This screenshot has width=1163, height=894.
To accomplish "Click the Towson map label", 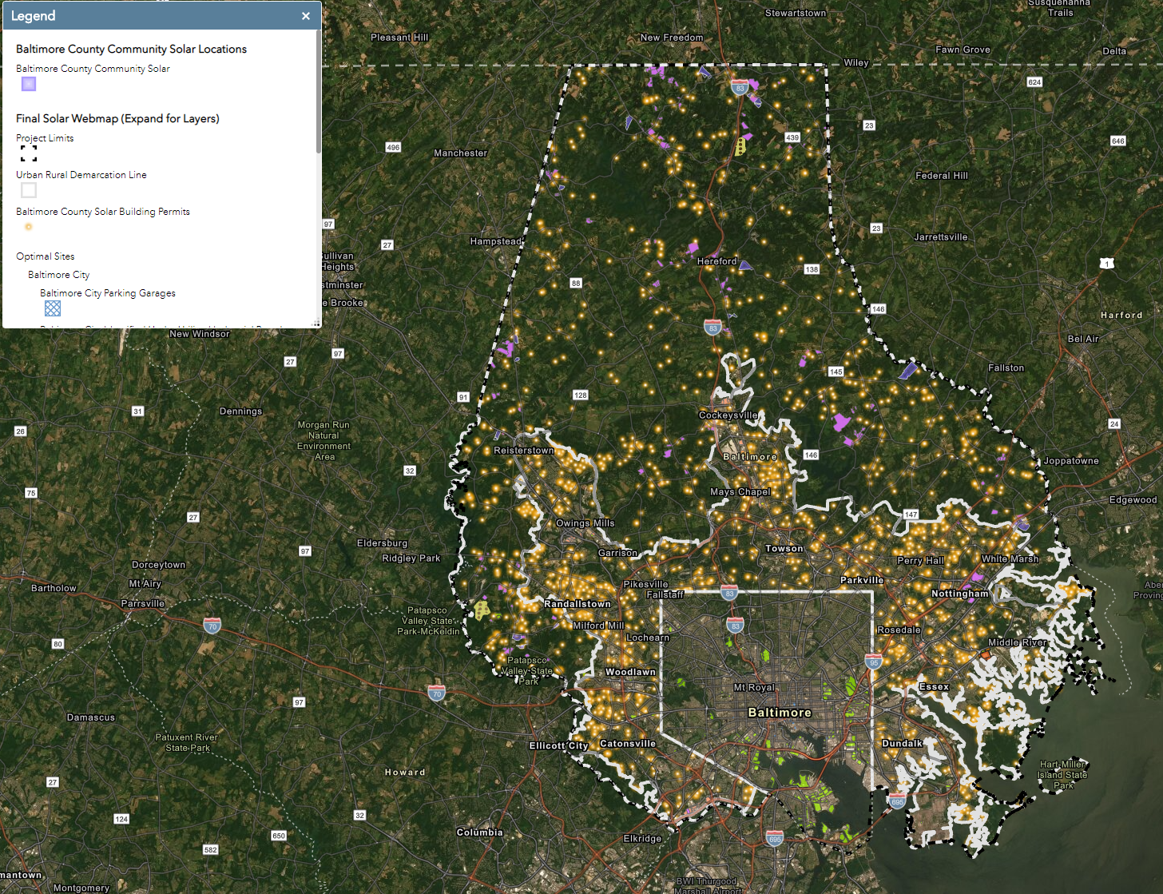I will click(x=784, y=549).
